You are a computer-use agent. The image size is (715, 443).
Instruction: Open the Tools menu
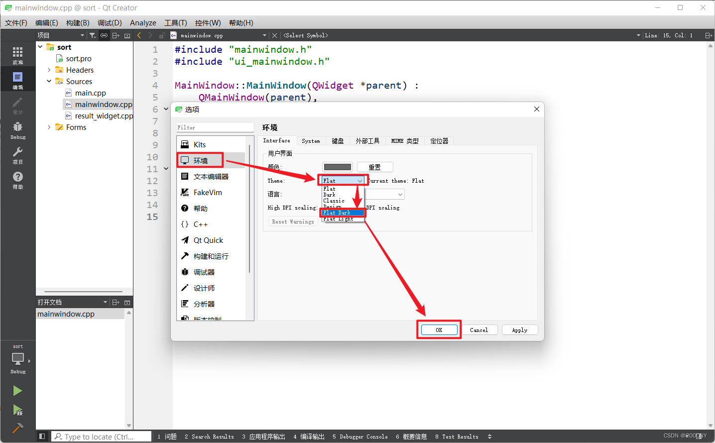(176, 23)
